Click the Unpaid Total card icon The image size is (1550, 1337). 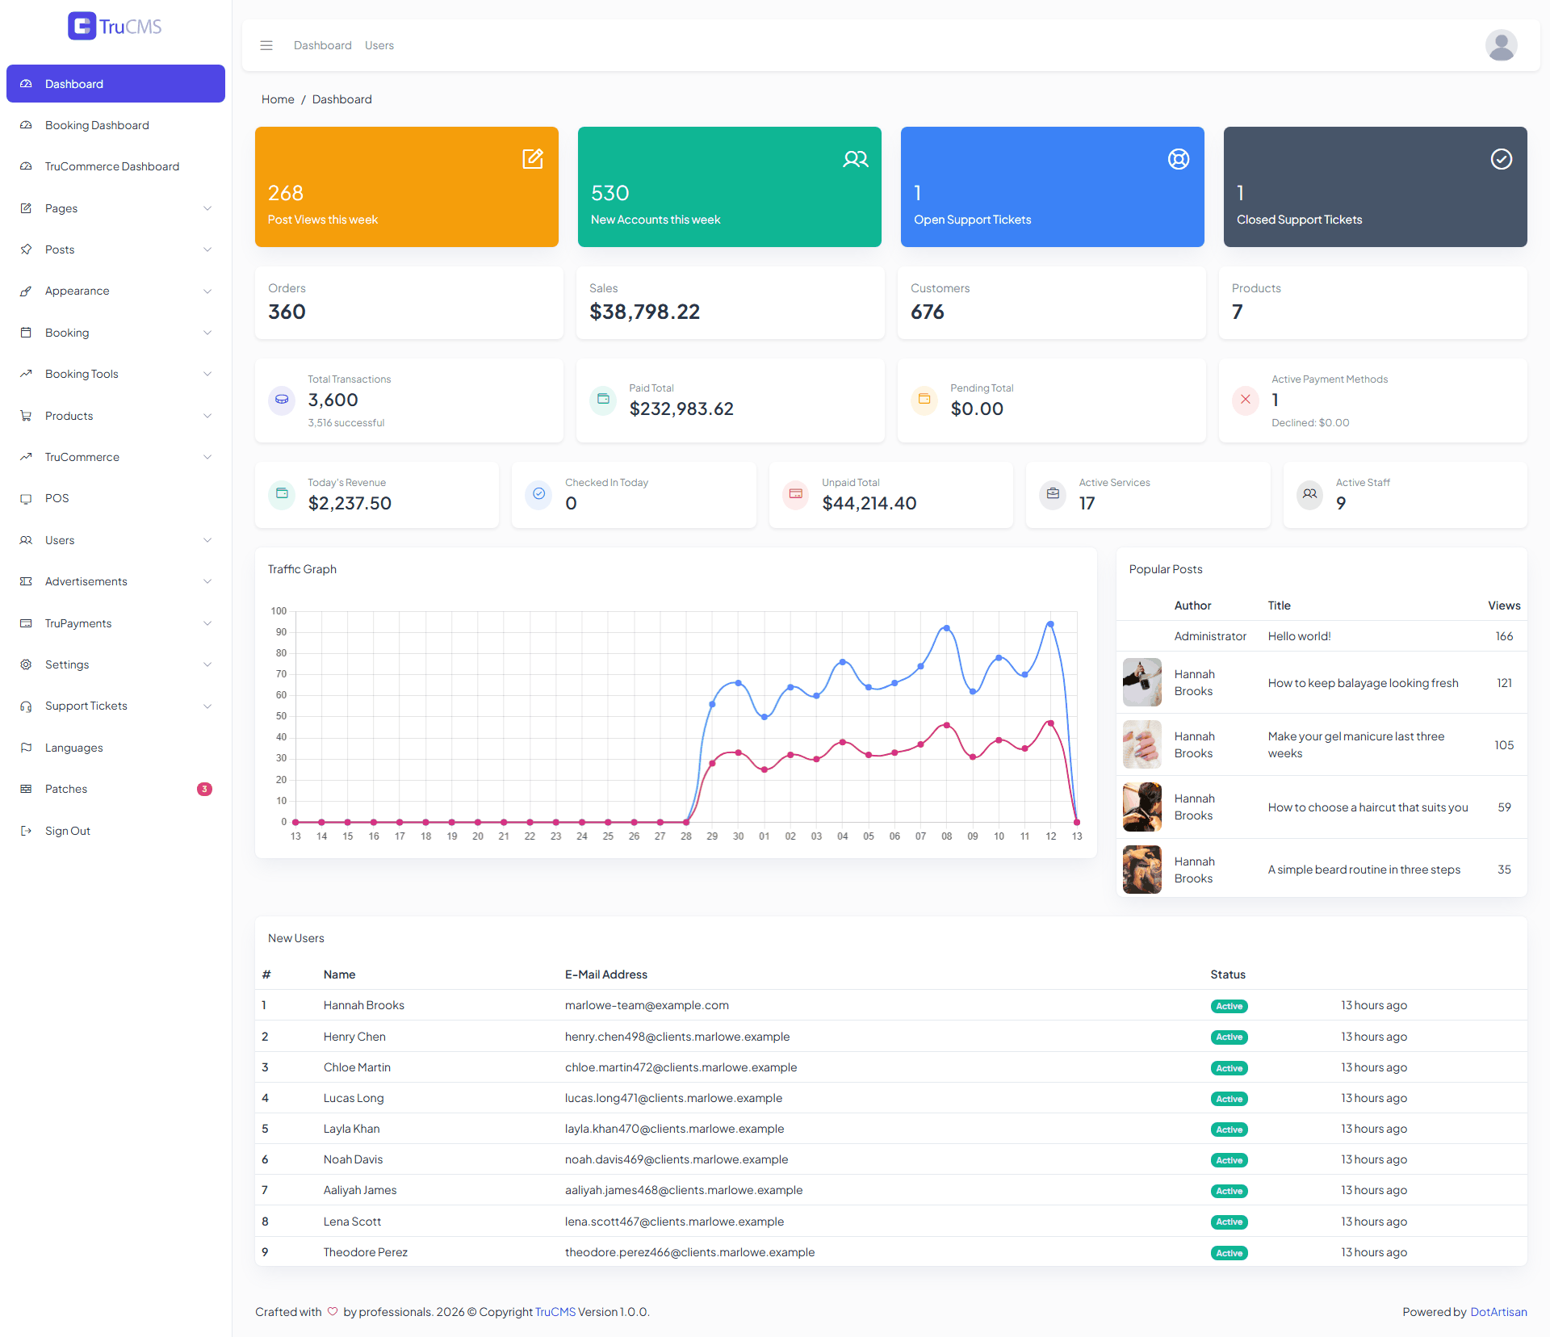[x=796, y=493]
